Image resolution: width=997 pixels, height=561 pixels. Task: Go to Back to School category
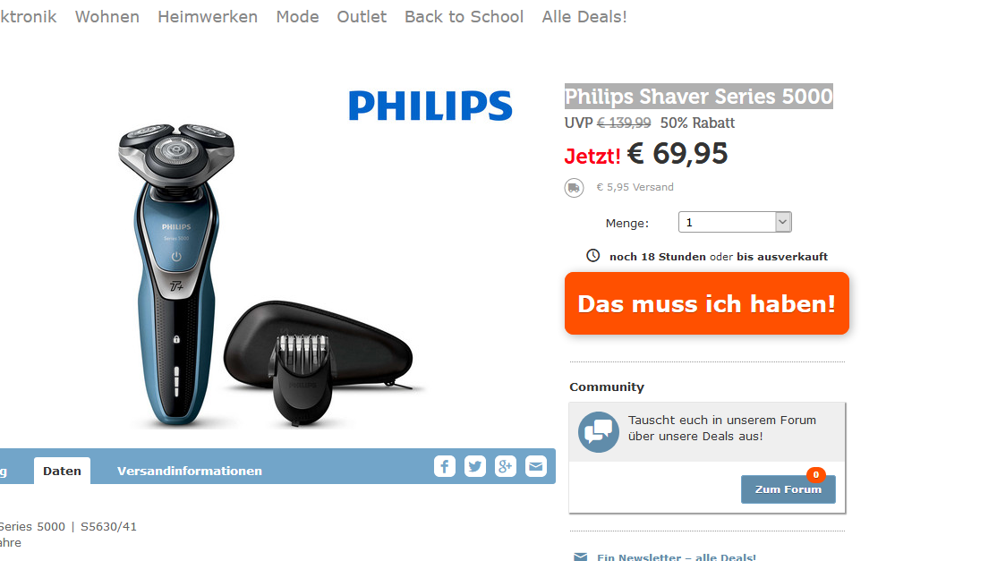pyautogui.click(x=464, y=16)
